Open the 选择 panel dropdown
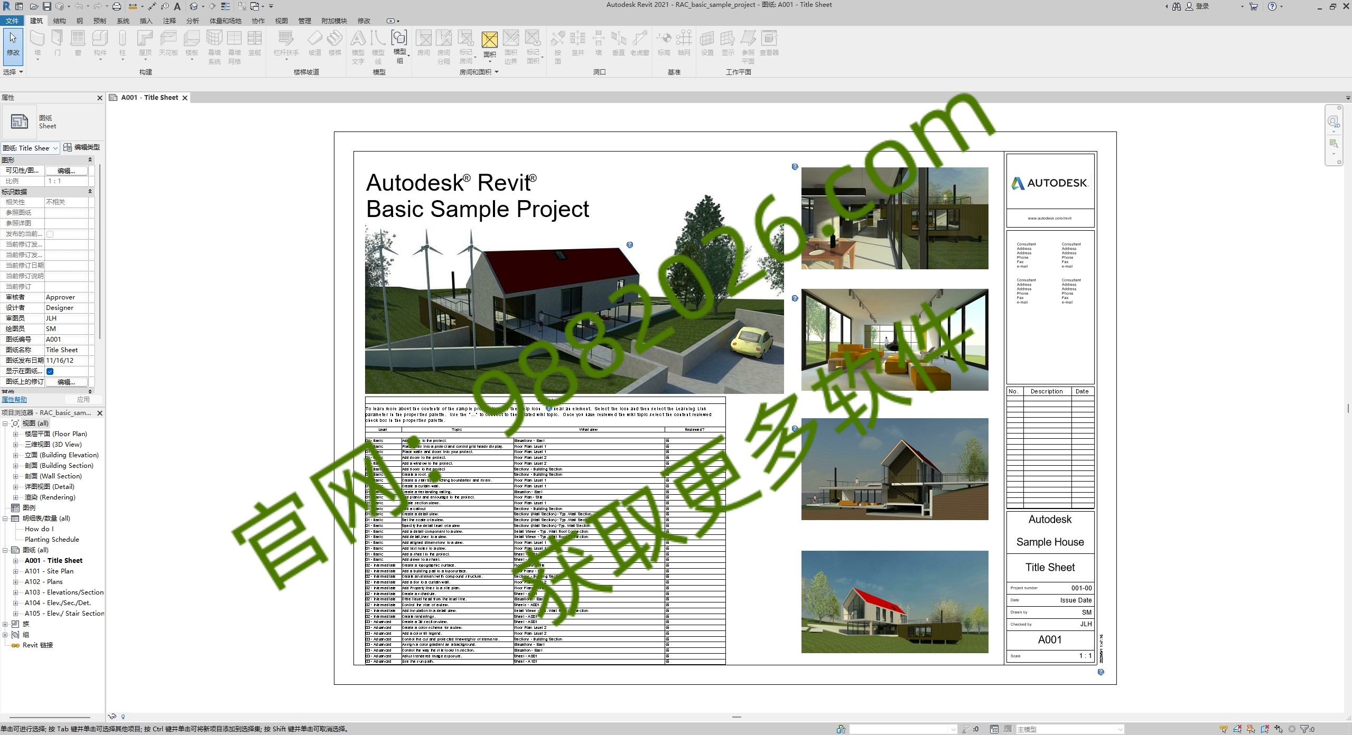This screenshot has height=735, width=1352. [13, 72]
